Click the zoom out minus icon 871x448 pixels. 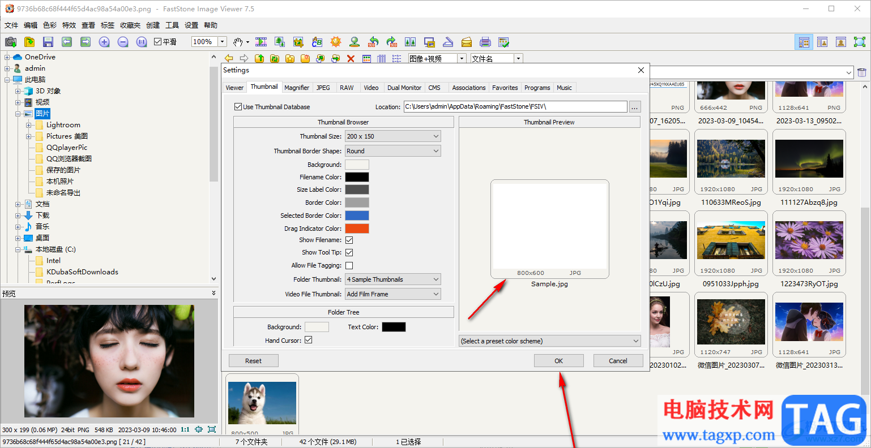(x=123, y=42)
